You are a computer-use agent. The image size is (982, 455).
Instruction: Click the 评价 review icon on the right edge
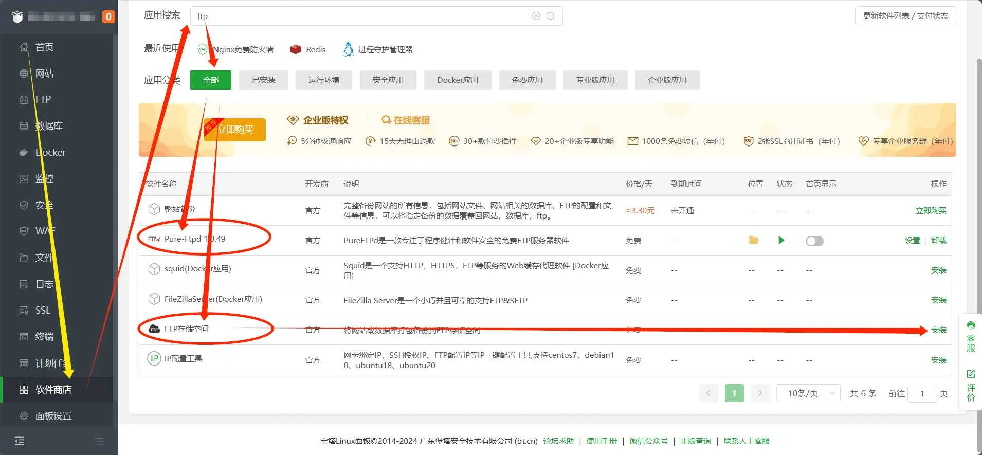coord(971,385)
